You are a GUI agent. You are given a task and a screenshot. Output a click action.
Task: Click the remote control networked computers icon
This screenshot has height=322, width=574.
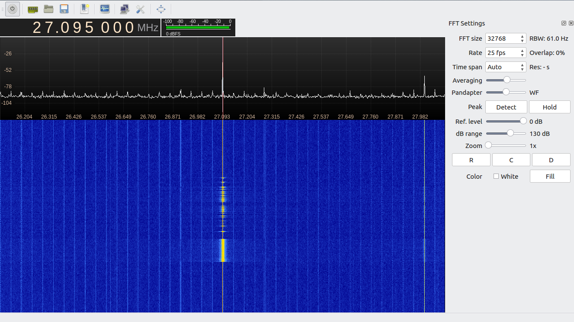pos(125,9)
